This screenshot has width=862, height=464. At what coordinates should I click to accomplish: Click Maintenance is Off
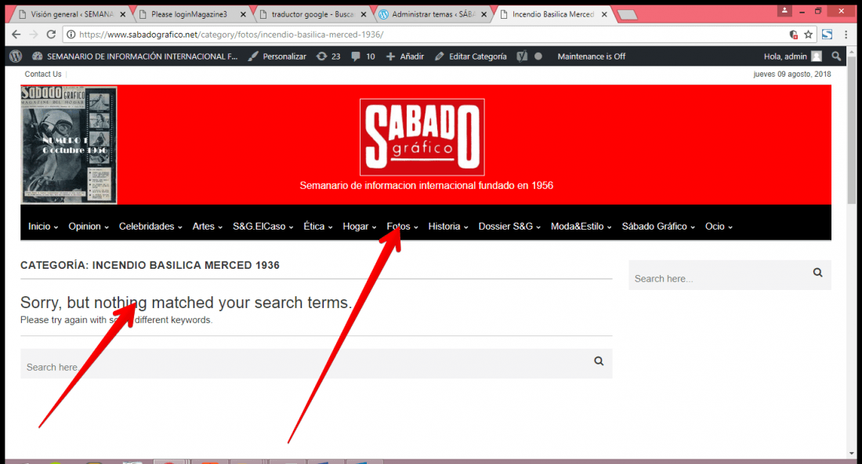pos(591,56)
